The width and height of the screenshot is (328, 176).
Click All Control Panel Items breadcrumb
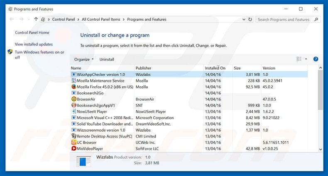tap(101, 19)
